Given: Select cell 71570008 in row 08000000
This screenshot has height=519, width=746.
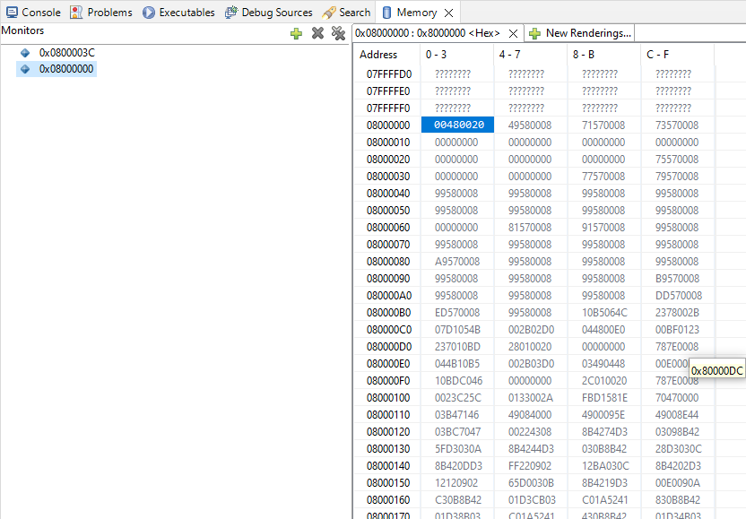Looking at the screenshot, I should 603,125.
